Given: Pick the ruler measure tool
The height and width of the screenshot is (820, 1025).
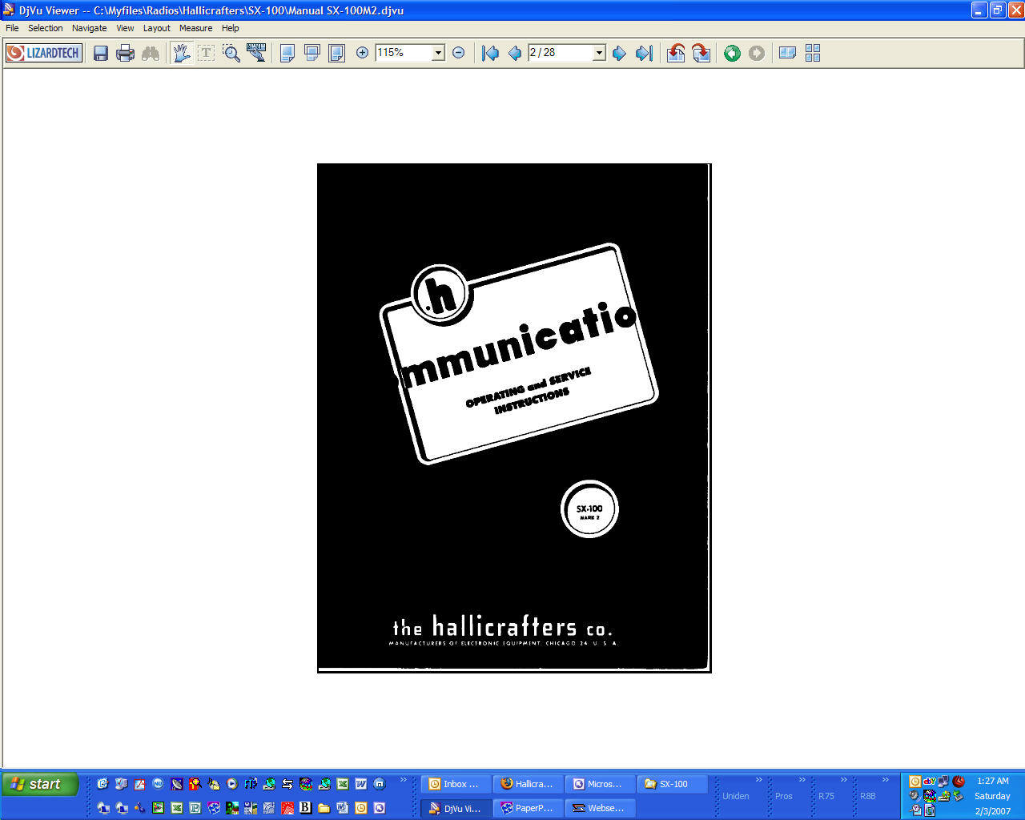Looking at the screenshot, I should (x=256, y=53).
